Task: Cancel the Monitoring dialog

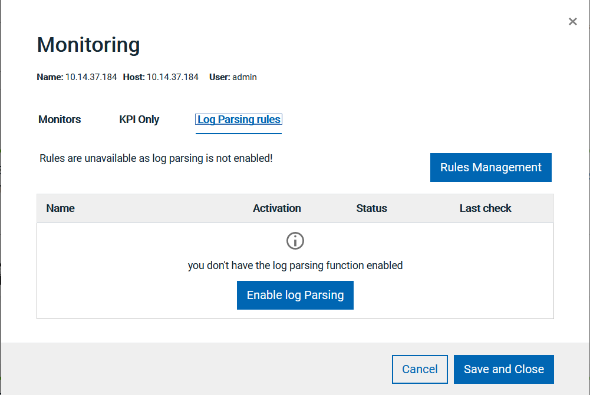Action: (420, 369)
